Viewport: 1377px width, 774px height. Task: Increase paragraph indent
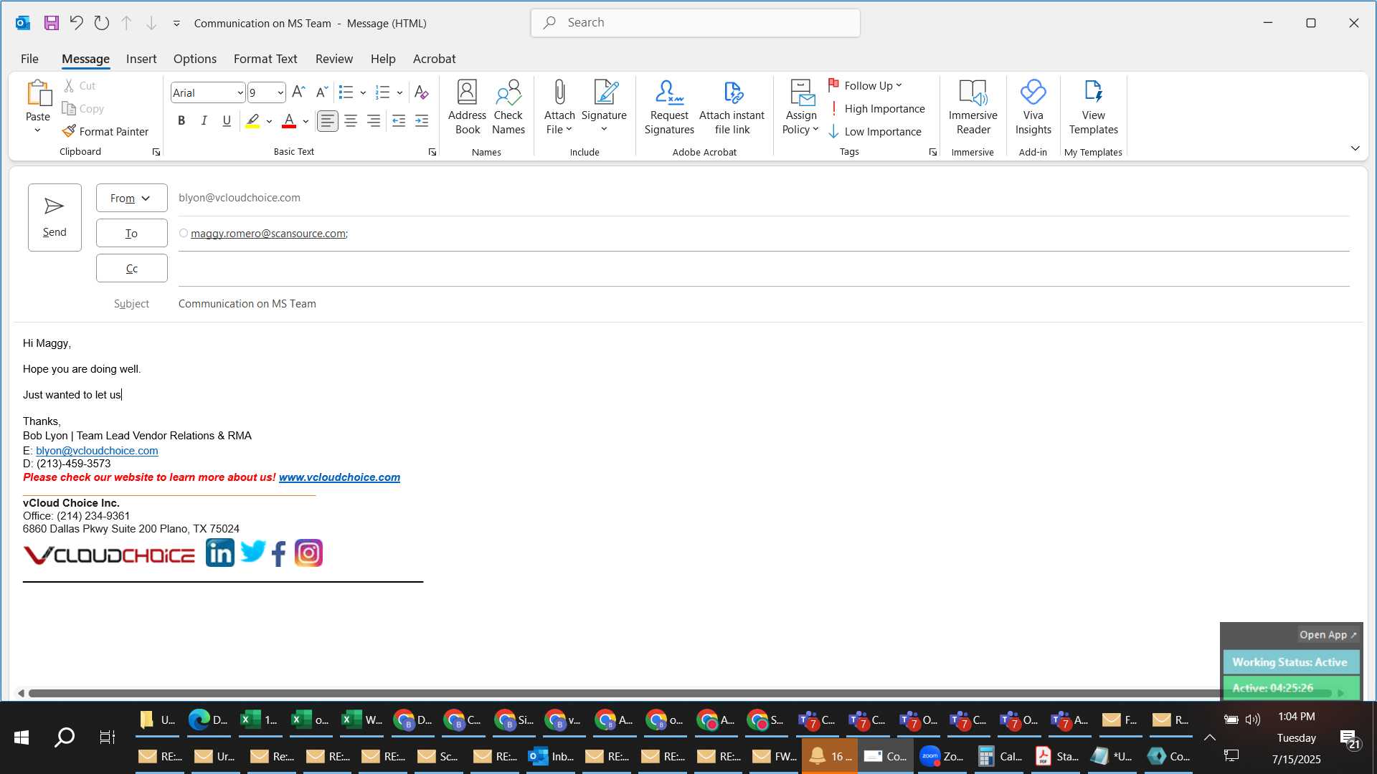(422, 121)
